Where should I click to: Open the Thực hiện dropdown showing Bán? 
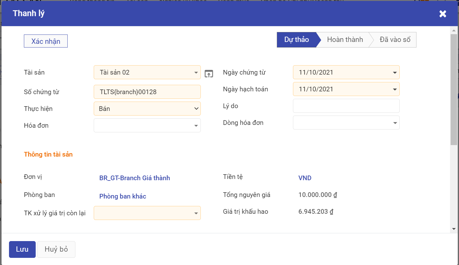(147, 109)
